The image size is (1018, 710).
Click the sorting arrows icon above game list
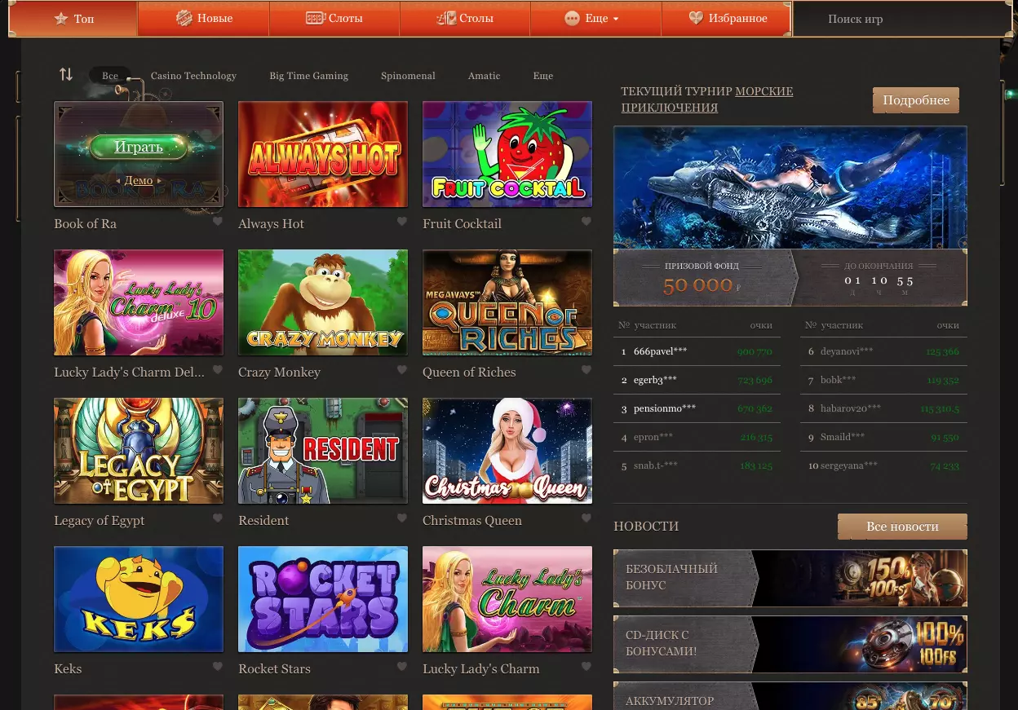(66, 74)
